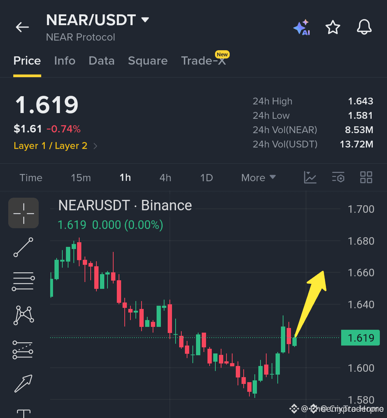This screenshot has height=418, width=387.
Task: Set a price alert with bell icon
Action: pyautogui.click(x=364, y=27)
